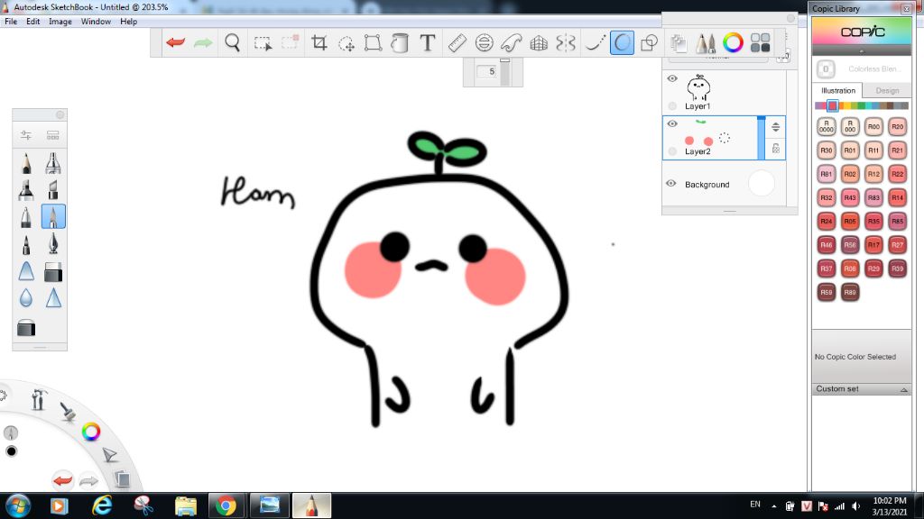Open the lagoon brush icon
The height and width of the screenshot is (519, 924).
click(x=68, y=411)
